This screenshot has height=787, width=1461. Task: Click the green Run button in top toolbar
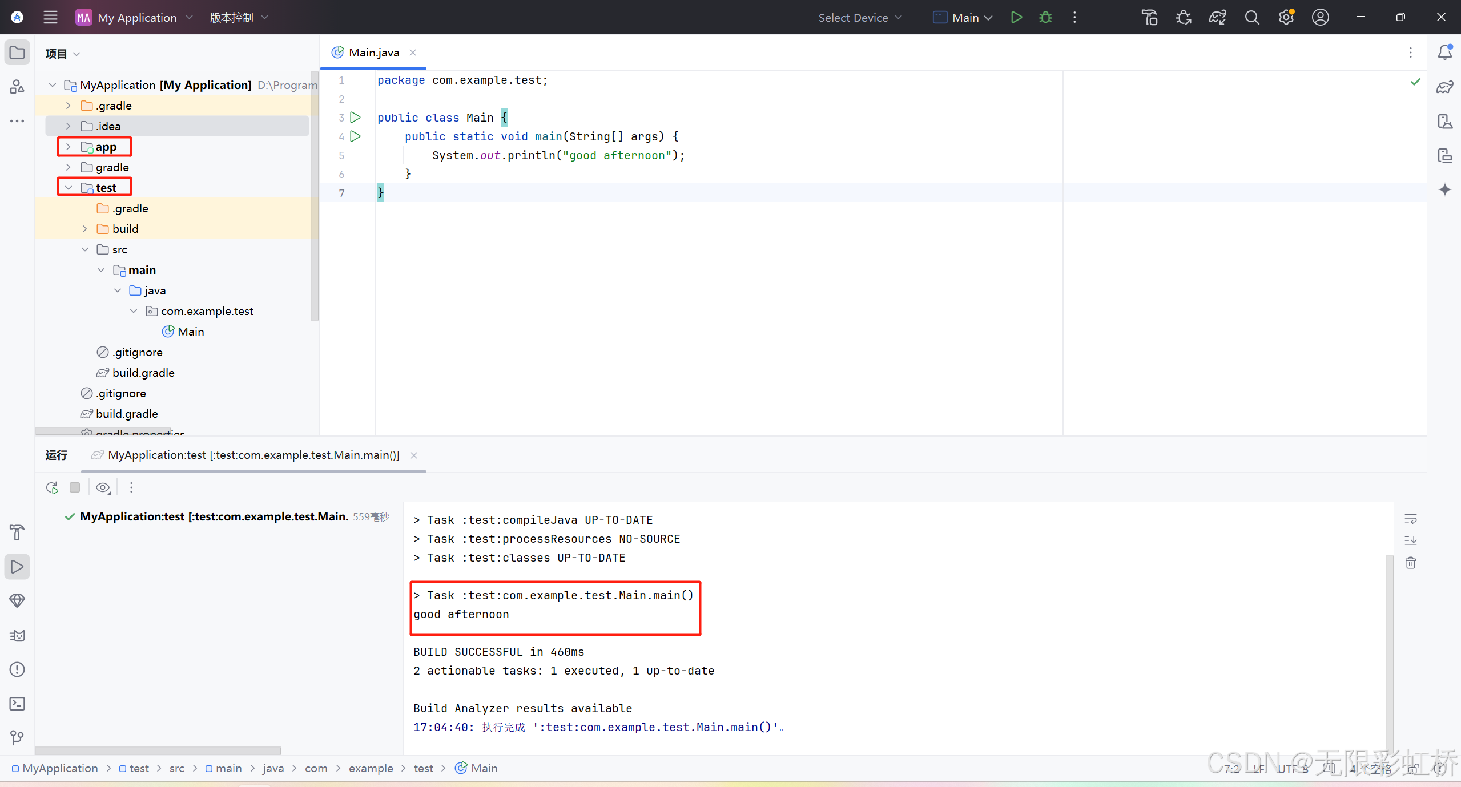[x=1016, y=17]
